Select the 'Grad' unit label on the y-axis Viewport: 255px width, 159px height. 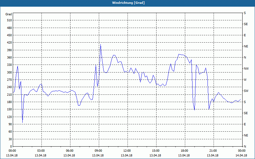pos(9,14)
